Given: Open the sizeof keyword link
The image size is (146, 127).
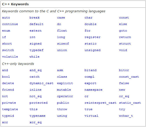Looking at the screenshot, I should click(63, 44).
